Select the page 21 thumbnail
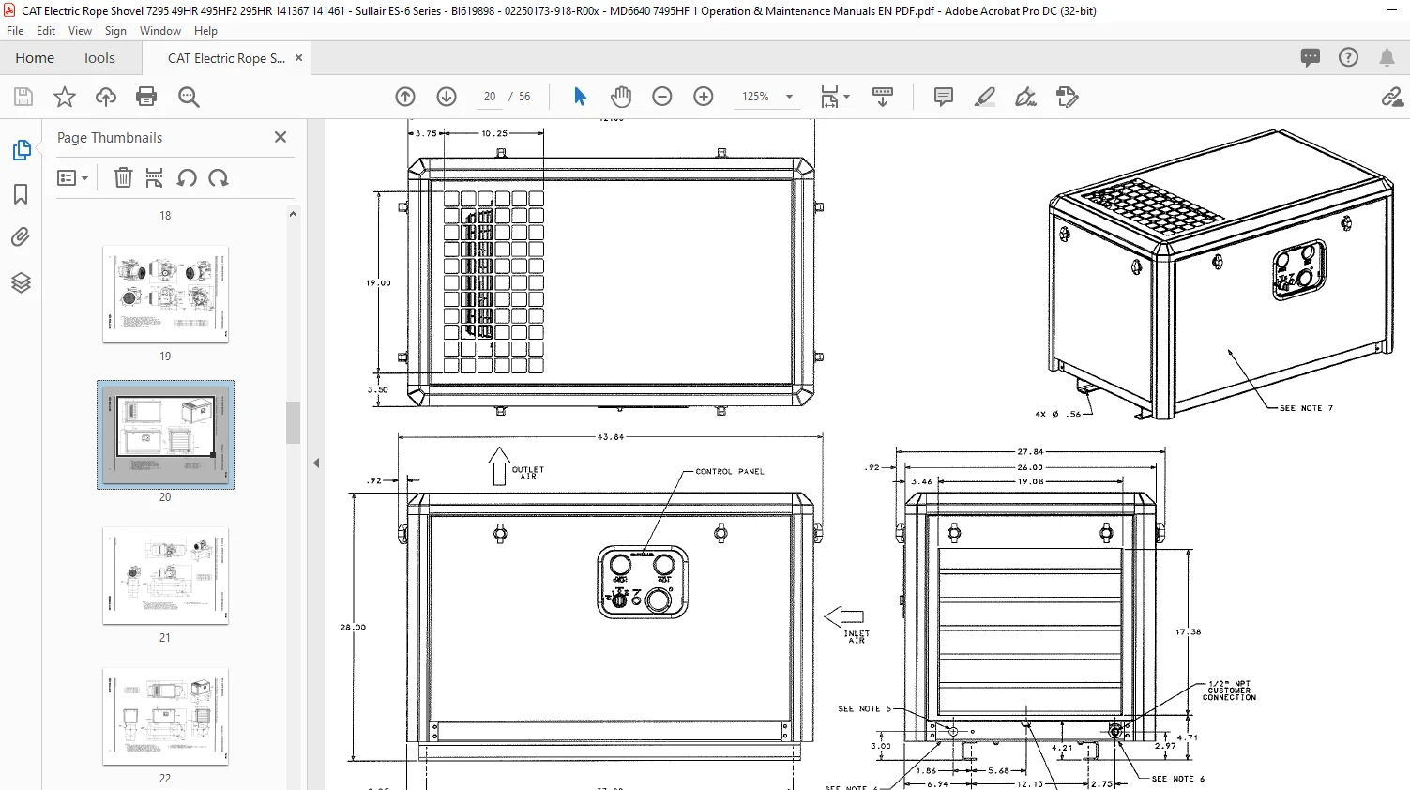The width and height of the screenshot is (1410, 790). click(x=165, y=576)
